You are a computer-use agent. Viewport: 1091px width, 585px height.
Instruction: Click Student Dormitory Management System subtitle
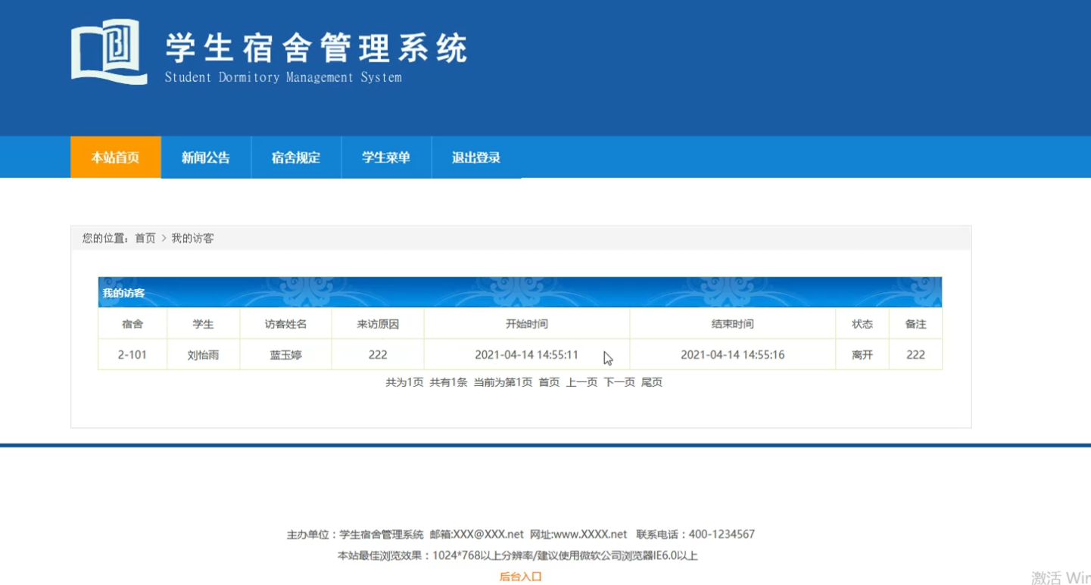[x=283, y=77]
